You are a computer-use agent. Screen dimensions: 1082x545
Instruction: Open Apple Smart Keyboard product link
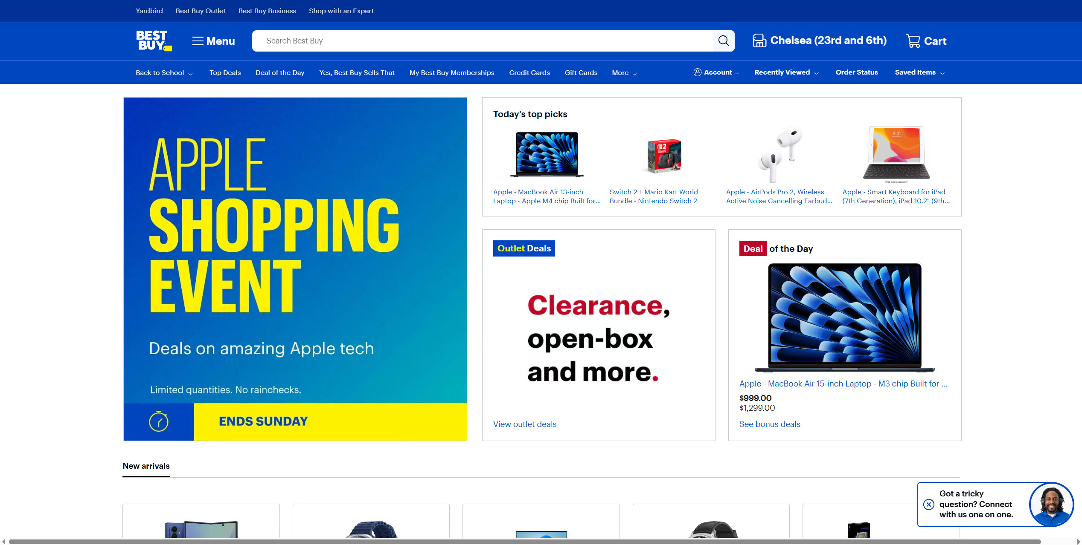896,196
